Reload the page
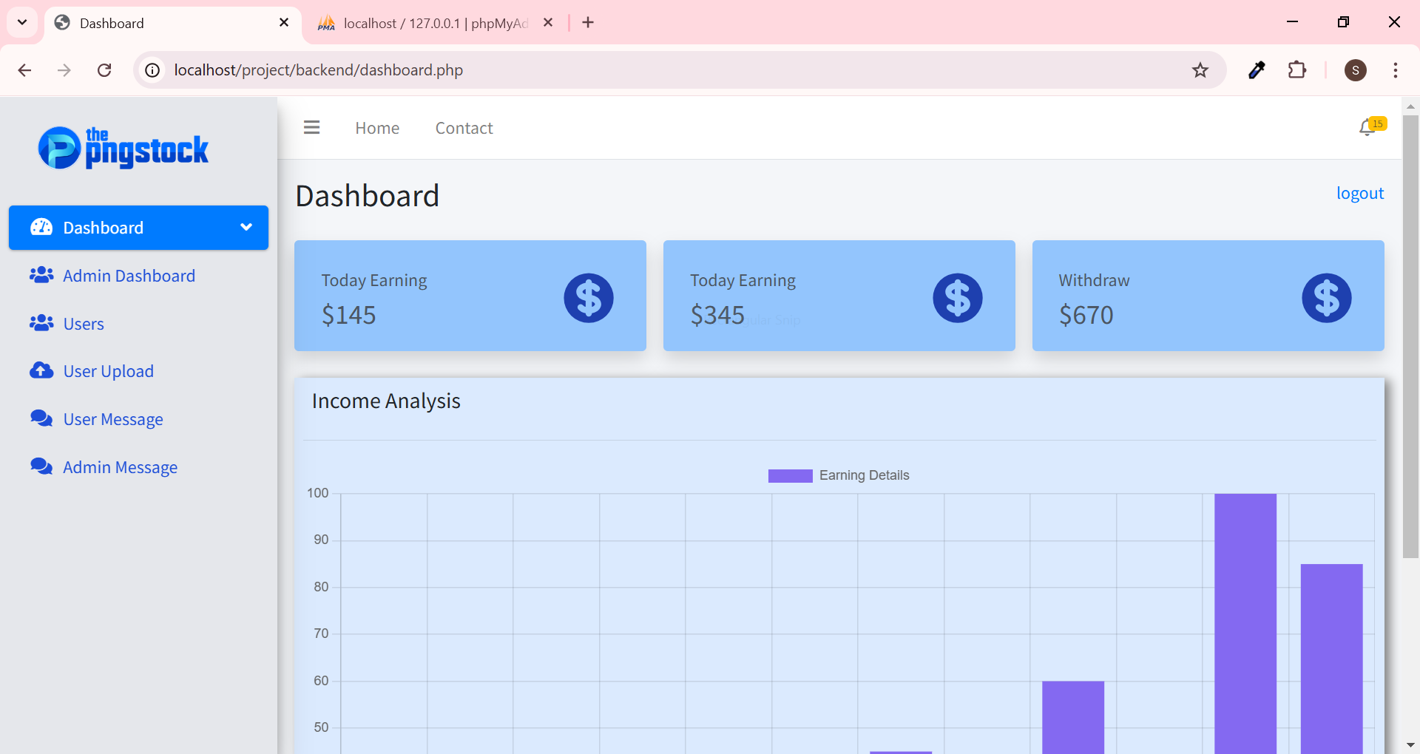 104,70
